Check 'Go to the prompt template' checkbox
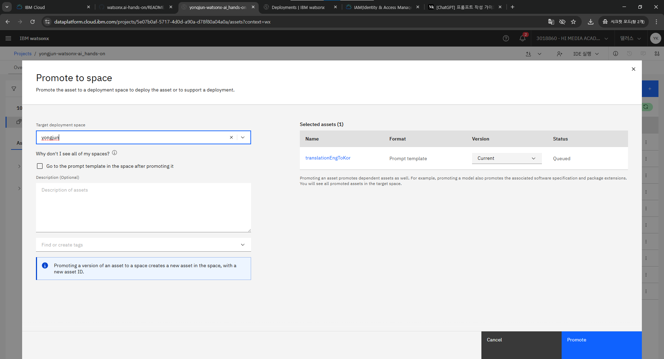The height and width of the screenshot is (359, 664). click(x=40, y=166)
